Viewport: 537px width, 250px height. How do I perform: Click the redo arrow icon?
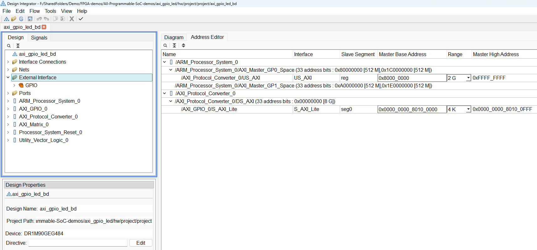tap(47, 19)
